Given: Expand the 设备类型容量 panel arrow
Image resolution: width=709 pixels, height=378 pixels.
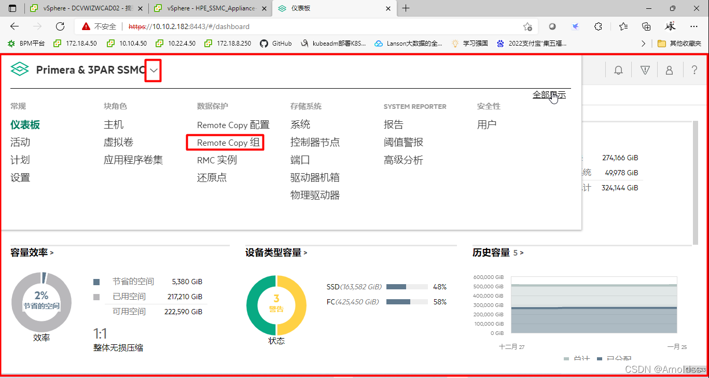Looking at the screenshot, I should [x=305, y=253].
